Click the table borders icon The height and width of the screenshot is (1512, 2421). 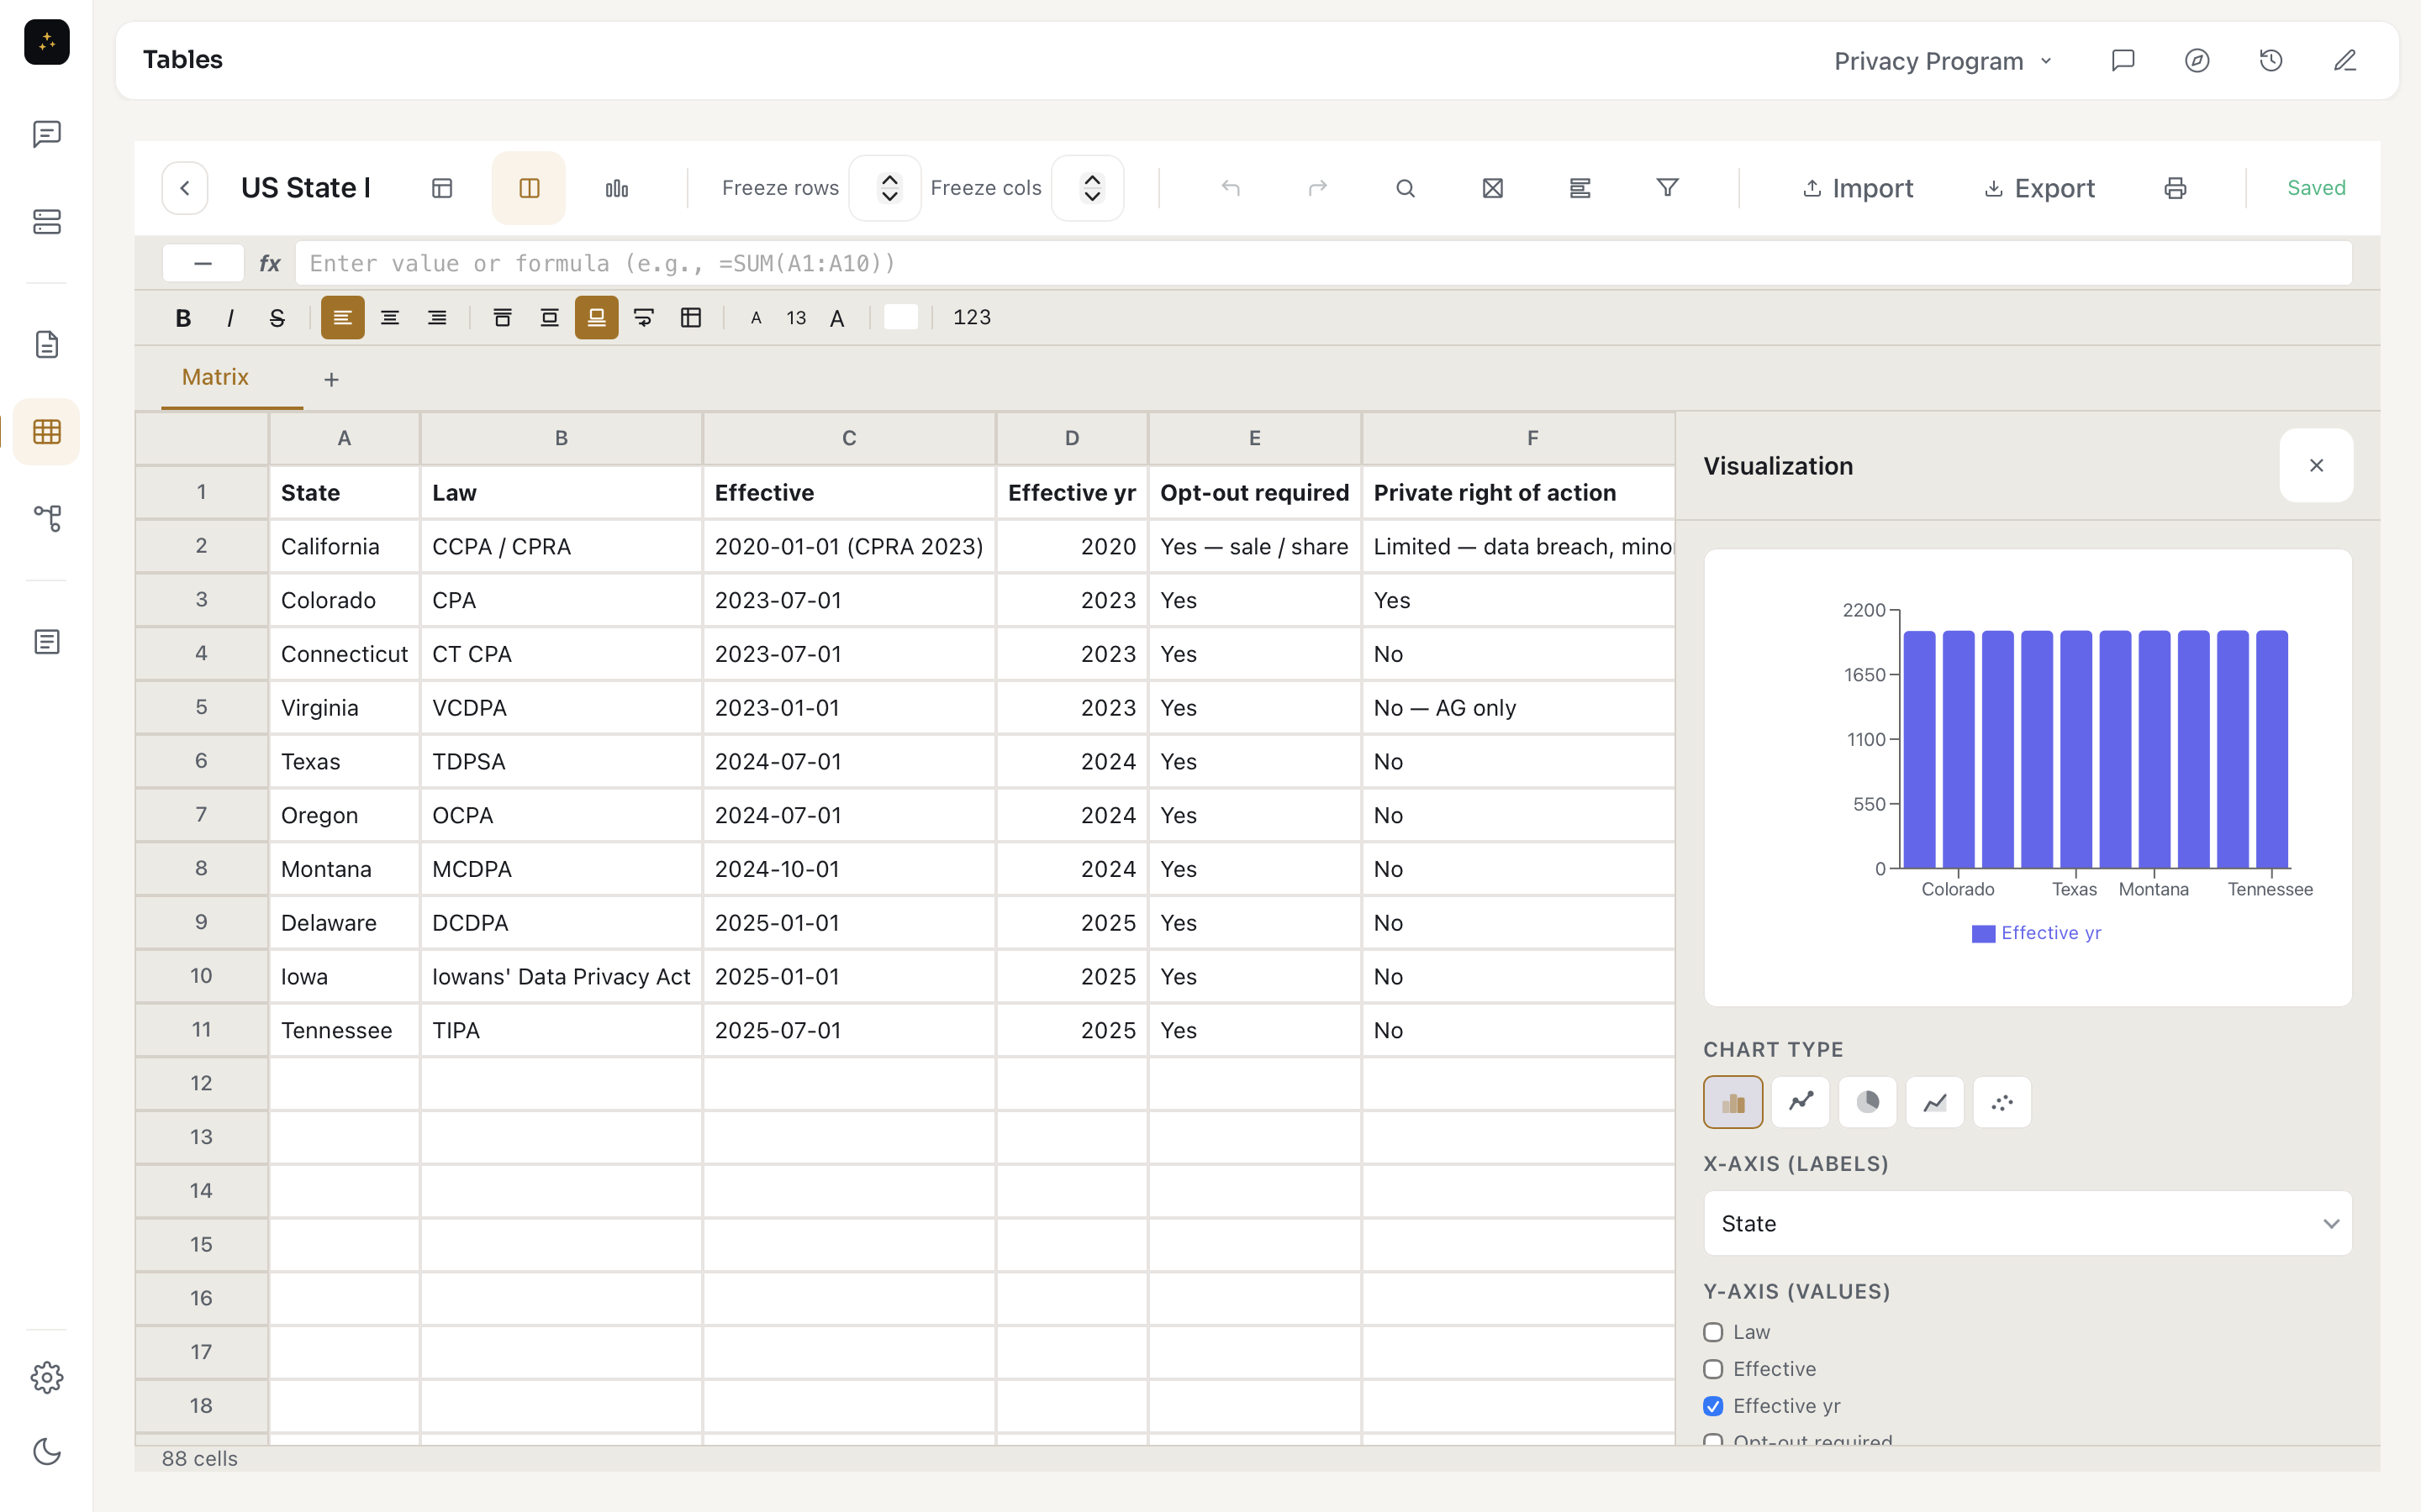690,318
